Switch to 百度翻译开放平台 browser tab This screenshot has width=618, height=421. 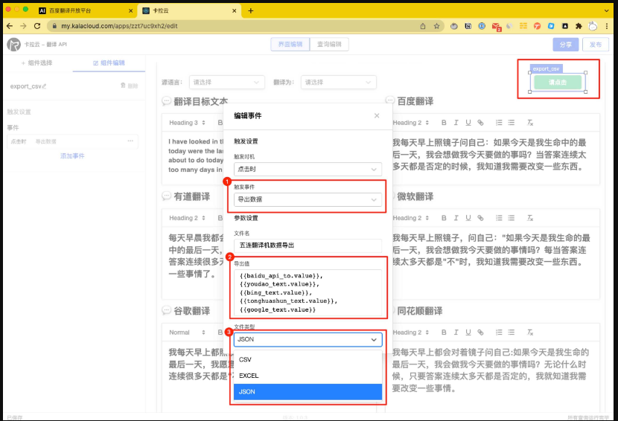tap(86, 10)
